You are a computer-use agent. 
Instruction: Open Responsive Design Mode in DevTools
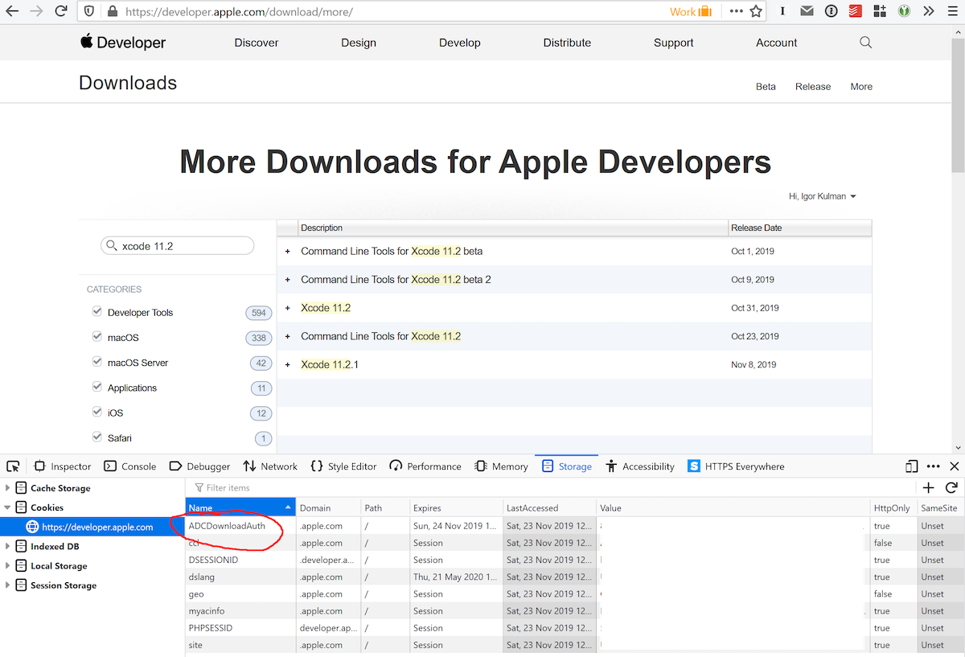[911, 466]
